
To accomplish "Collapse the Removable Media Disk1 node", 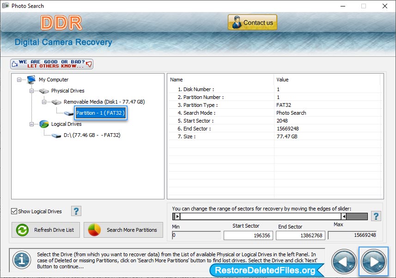I will 44,102.
